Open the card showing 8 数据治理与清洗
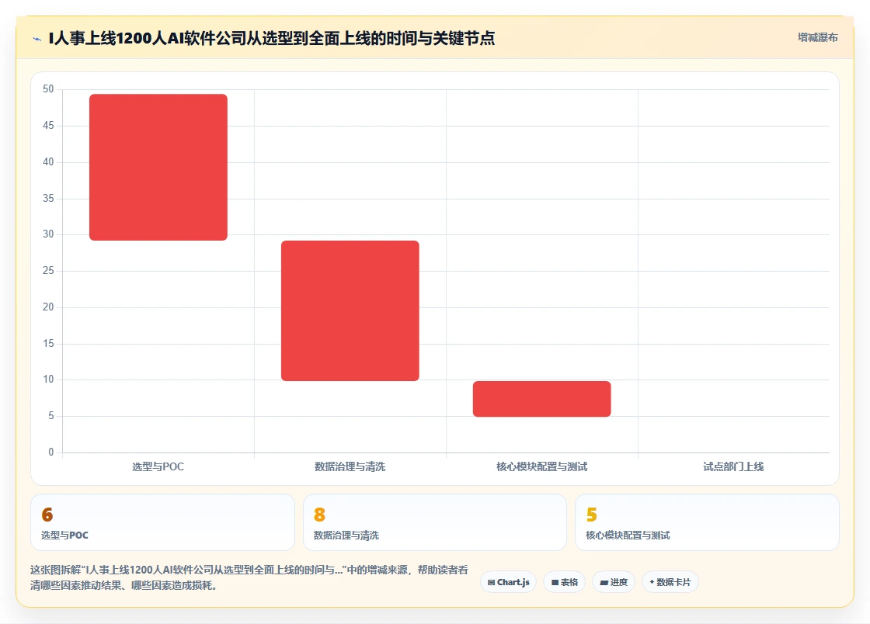Screen dimensions: 870x624 tap(434, 522)
